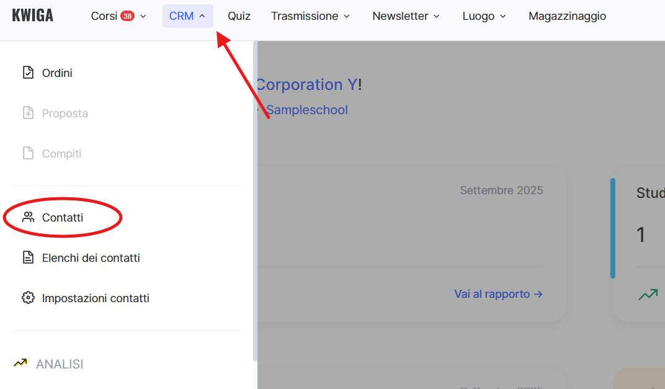The width and height of the screenshot is (665, 389).
Task: Click the Settembre 2025 date label
Action: (x=501, y=190)
